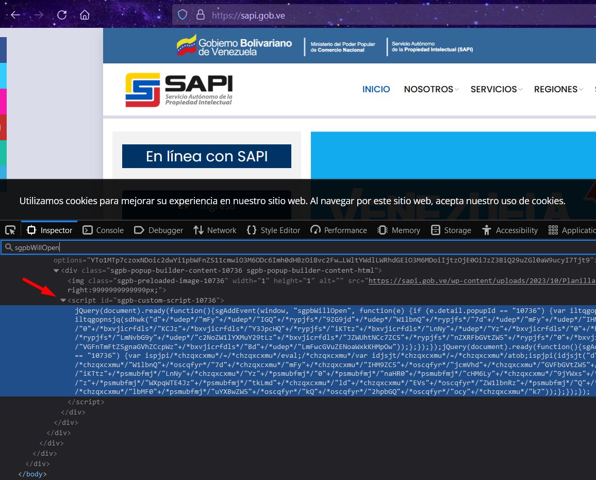Click the browser forward arrow
Viewport: 596px width, 480px height.
39,15
